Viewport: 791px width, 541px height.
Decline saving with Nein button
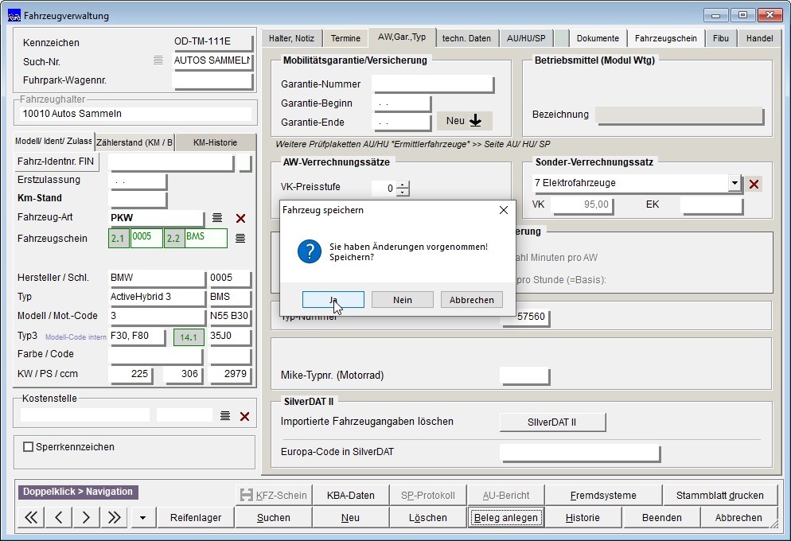coord(403,299)
